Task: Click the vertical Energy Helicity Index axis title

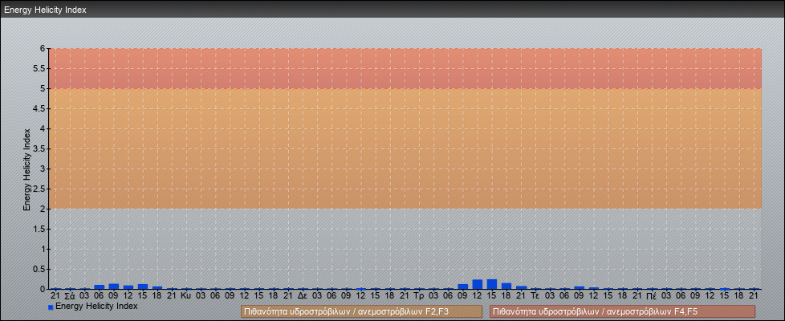Action: 27,169
